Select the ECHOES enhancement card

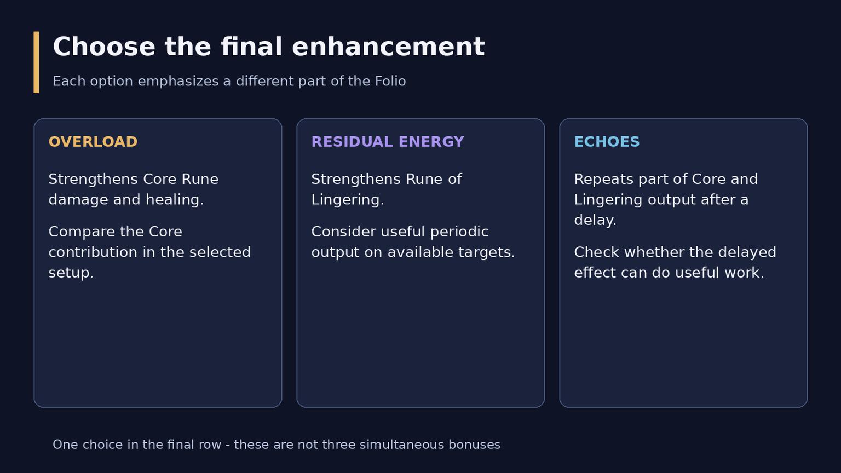click(x=683, y=263)
